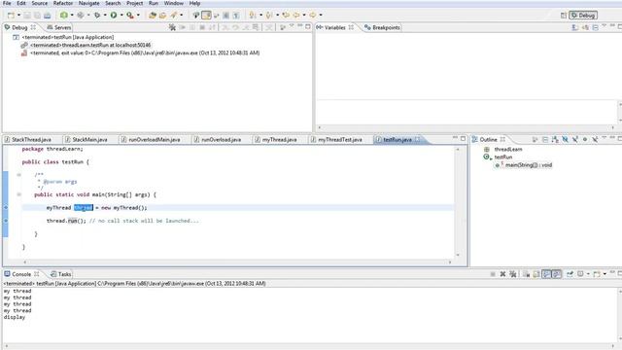
Task: Click Show Type Names icon in Variables view
Action: (x=574, y=27)
